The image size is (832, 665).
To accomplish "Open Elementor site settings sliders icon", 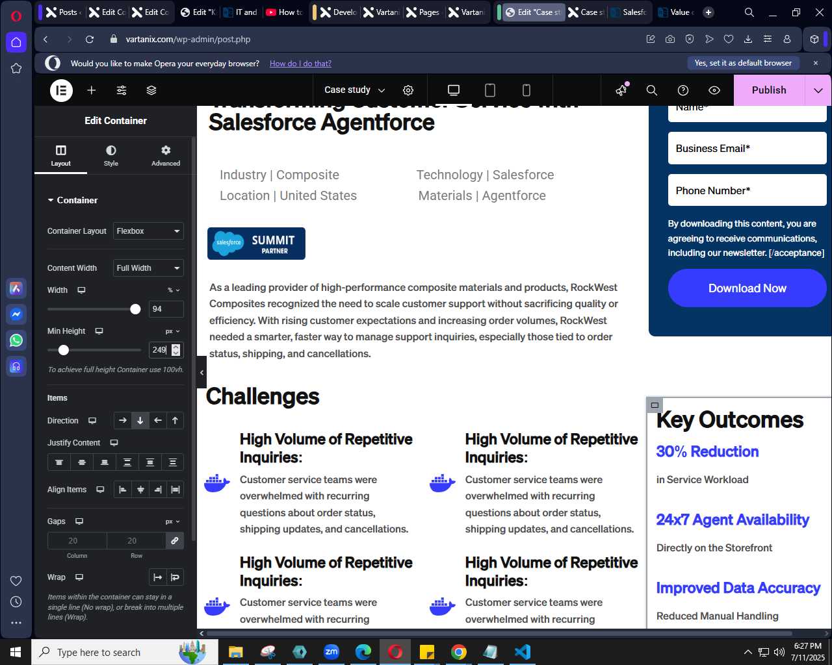I will point(122,90).
